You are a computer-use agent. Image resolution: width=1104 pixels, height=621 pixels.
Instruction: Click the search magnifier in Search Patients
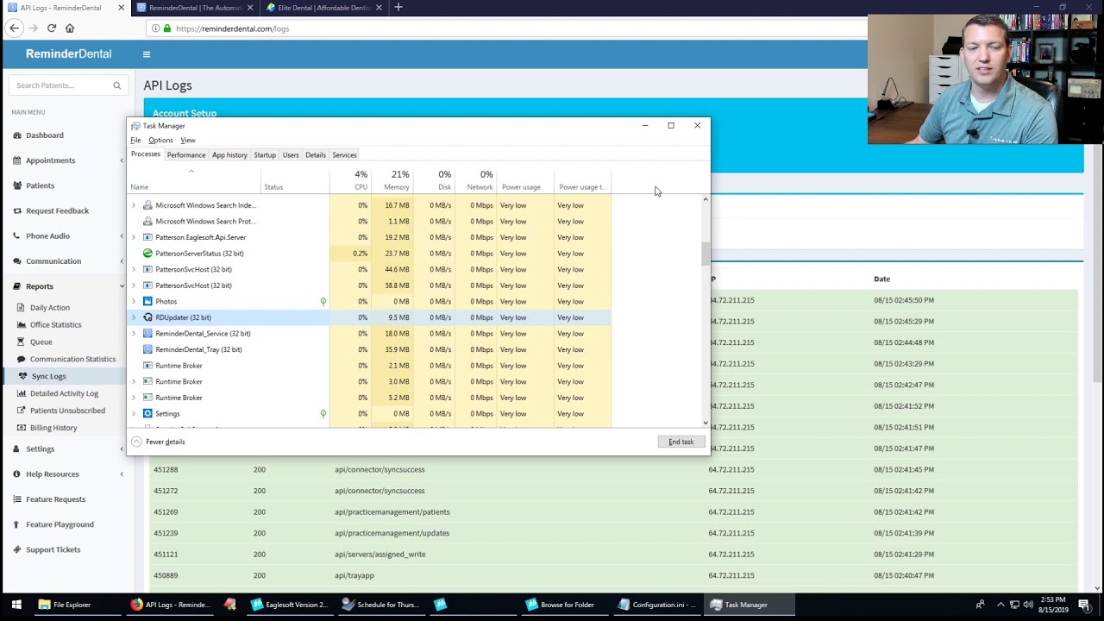click(x=116, y=85)
